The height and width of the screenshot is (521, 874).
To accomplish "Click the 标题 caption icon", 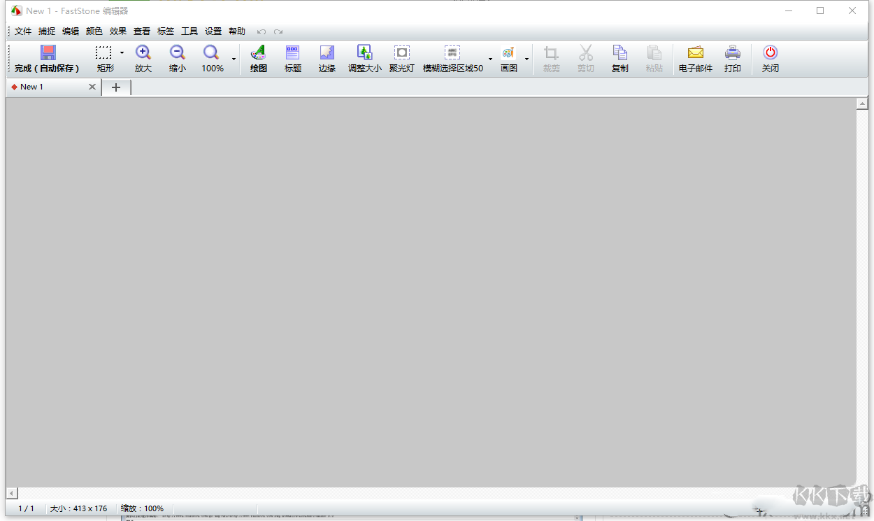I will point(293,53).
